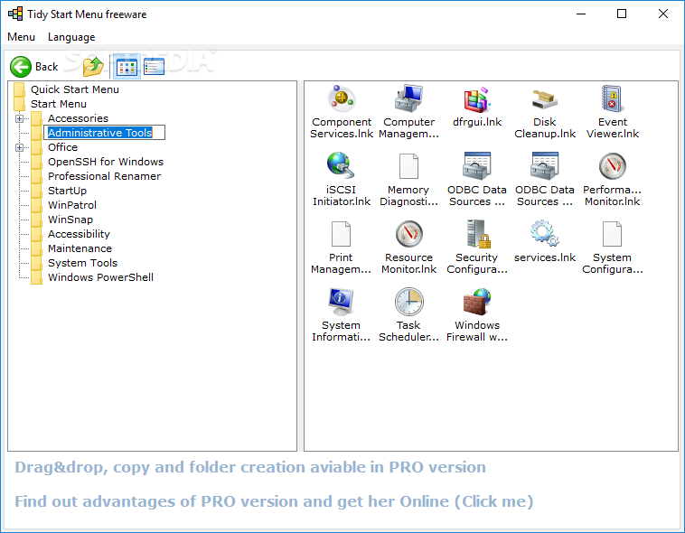Go up one folder level icon
685x533 pixels.
93,67
